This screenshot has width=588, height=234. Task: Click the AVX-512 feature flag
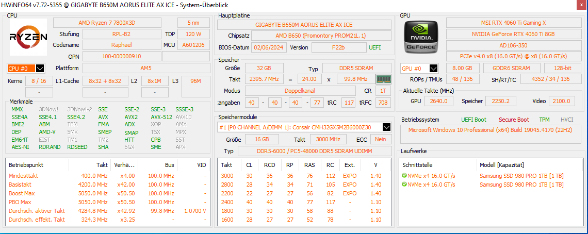pyautogui.click(x=161, y=117)
